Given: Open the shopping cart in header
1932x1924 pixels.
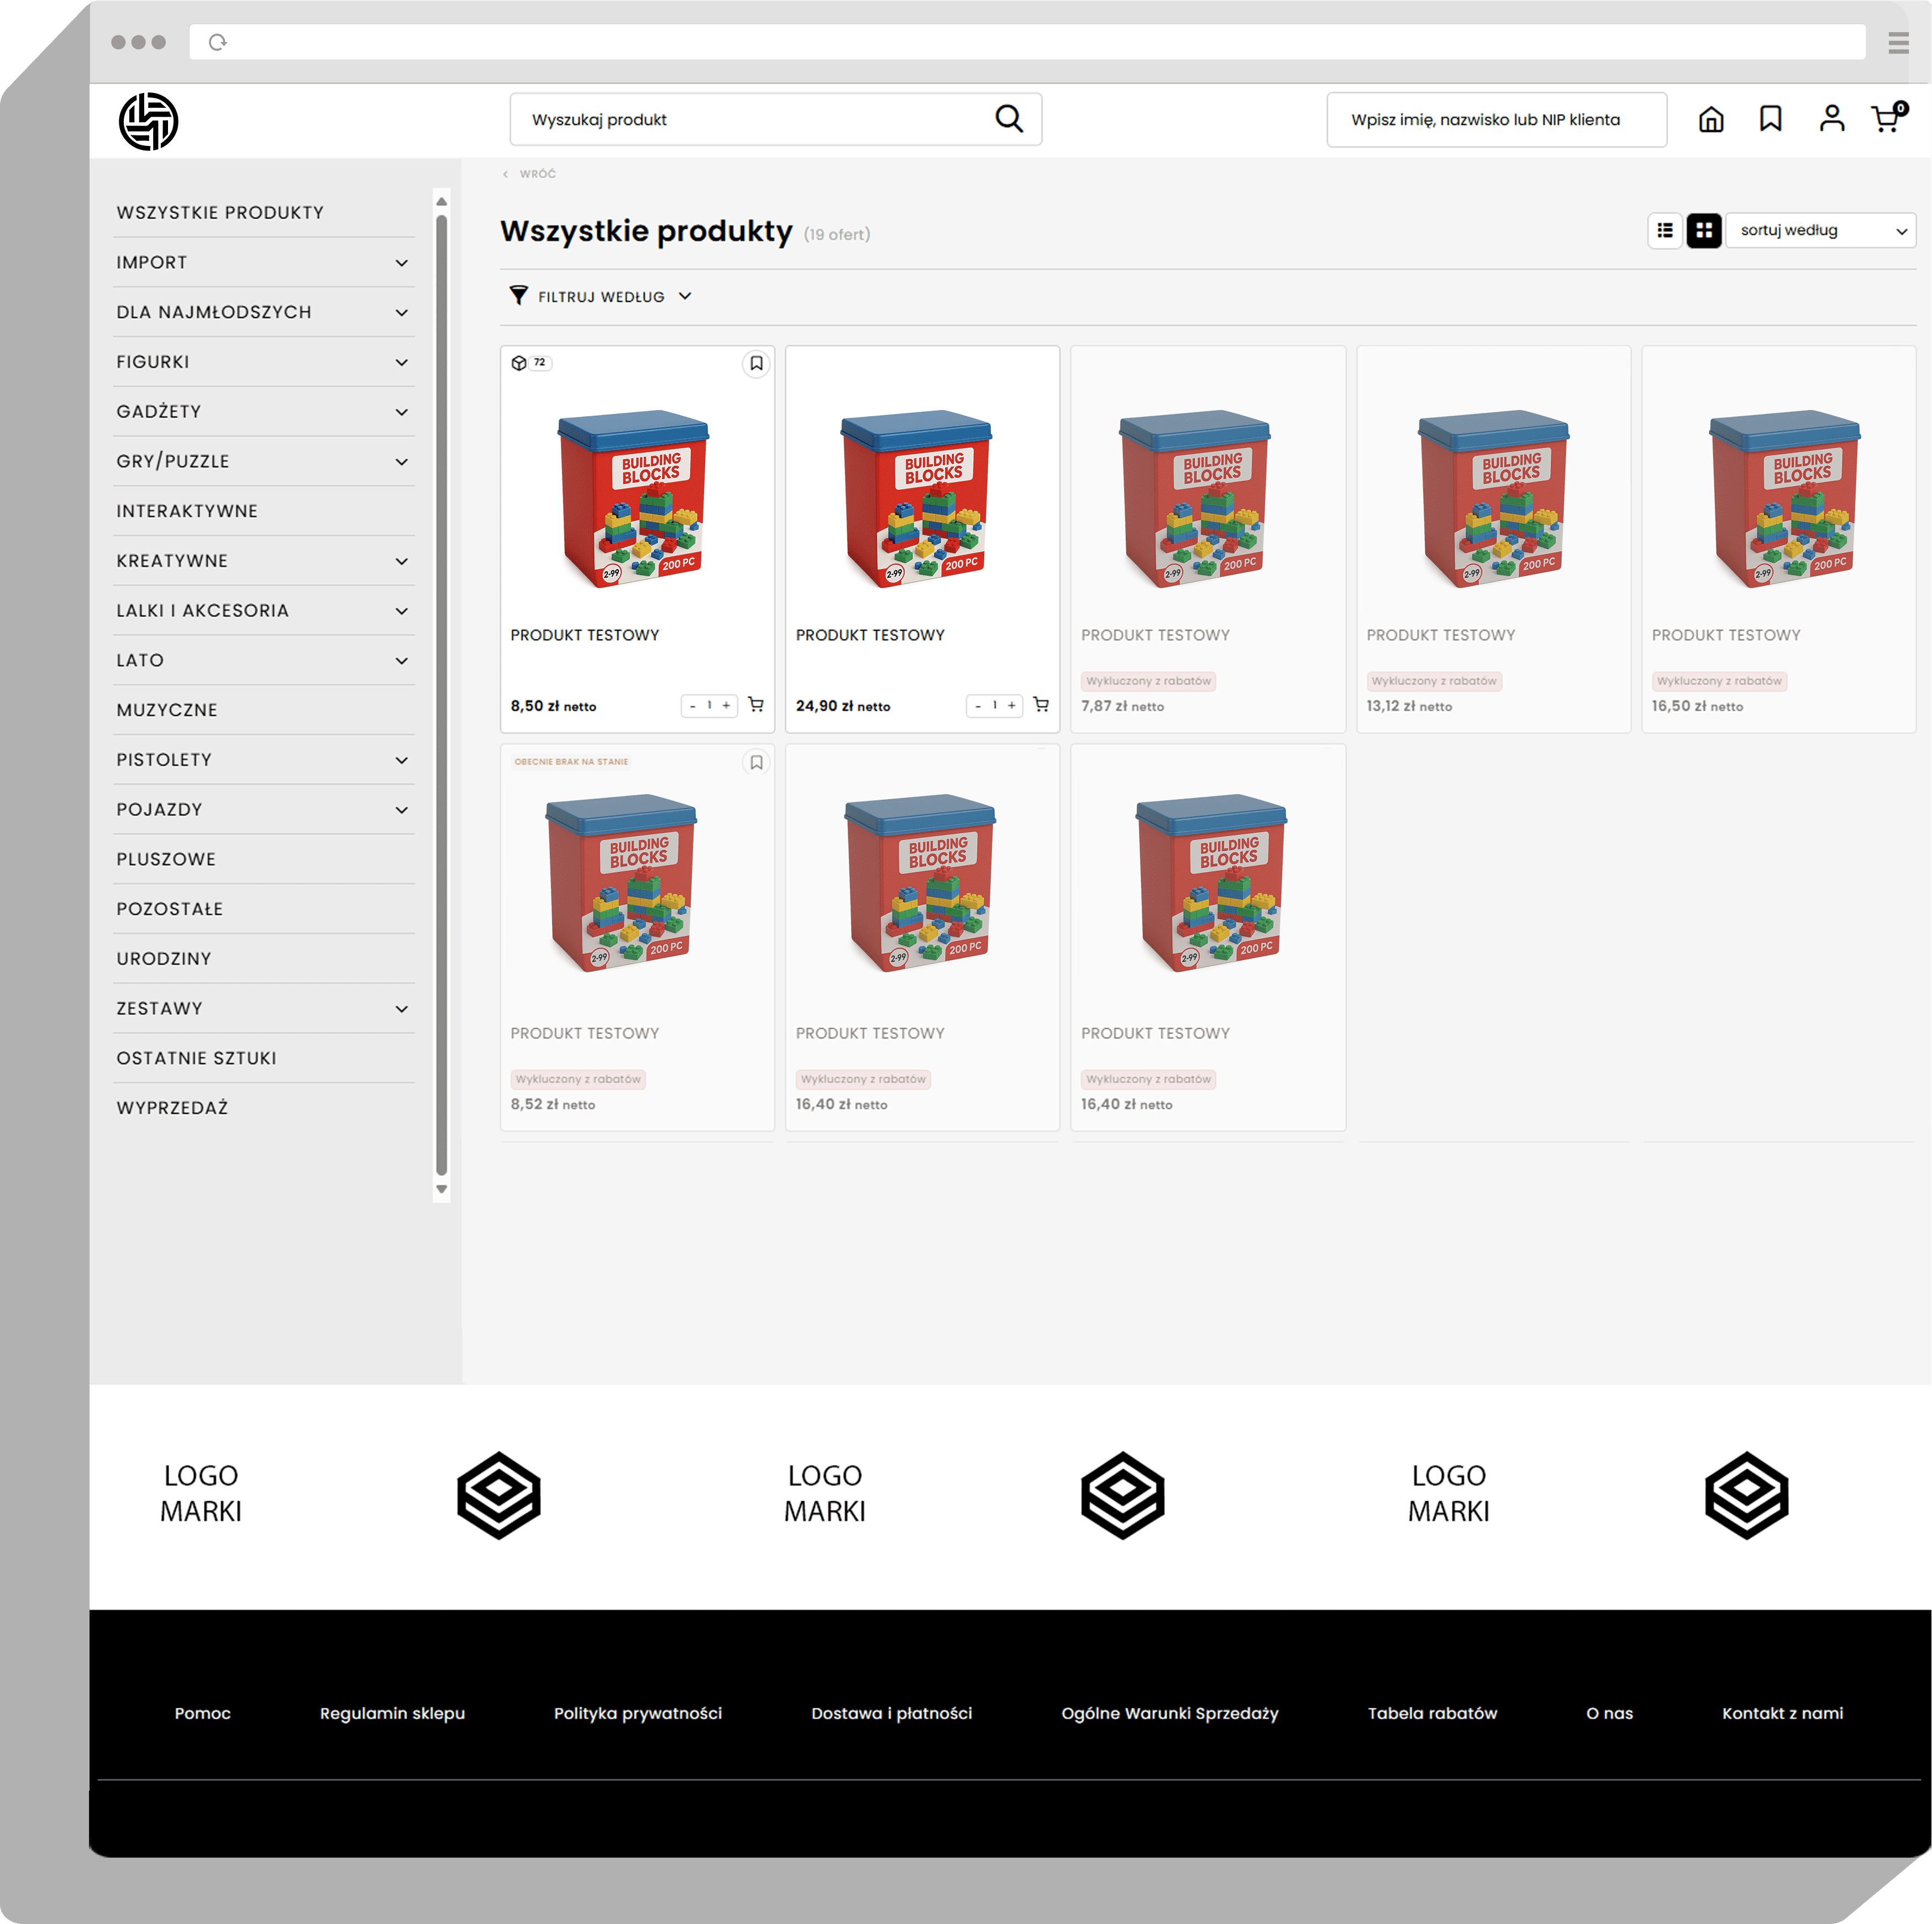Looking at the screenshot, I should click(x=1886, y=119).
